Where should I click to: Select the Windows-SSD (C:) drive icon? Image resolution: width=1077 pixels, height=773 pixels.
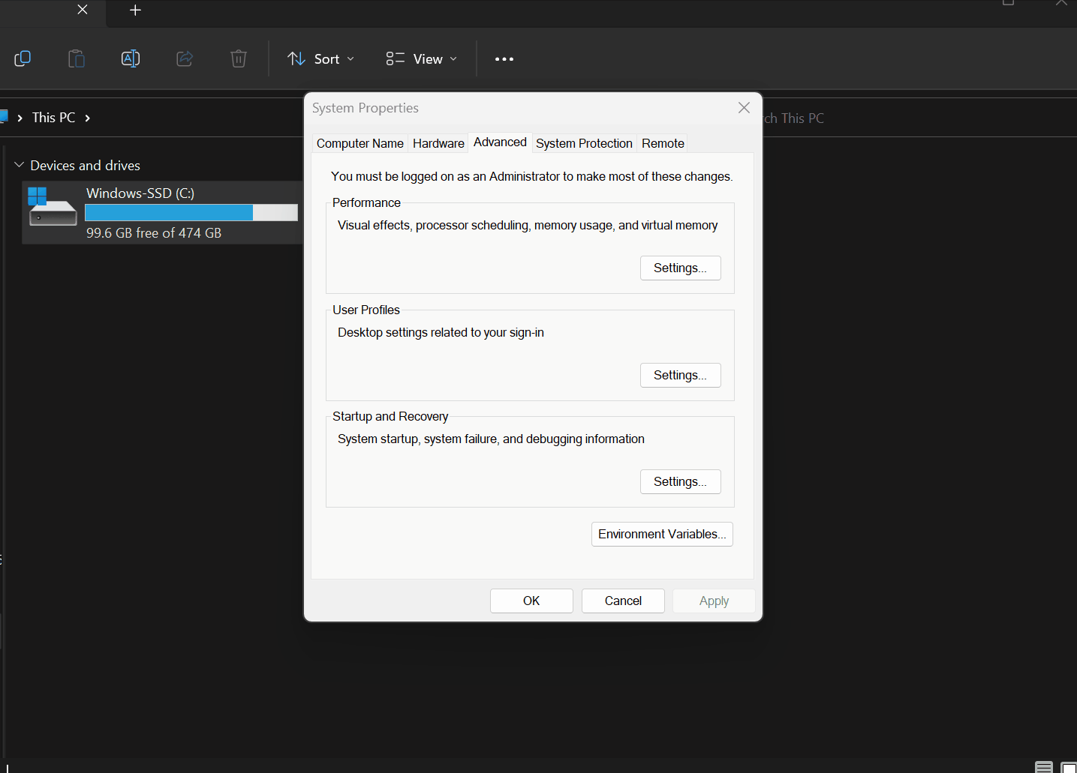53,208
